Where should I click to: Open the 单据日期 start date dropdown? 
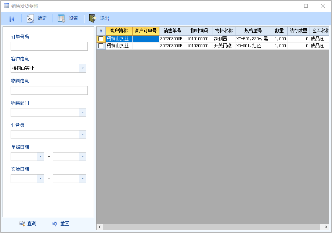pyautogui.click(x=40, y=156)
